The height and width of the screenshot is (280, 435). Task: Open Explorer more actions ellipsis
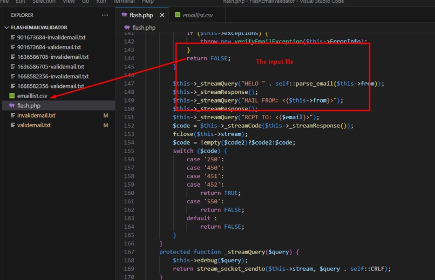105,15
